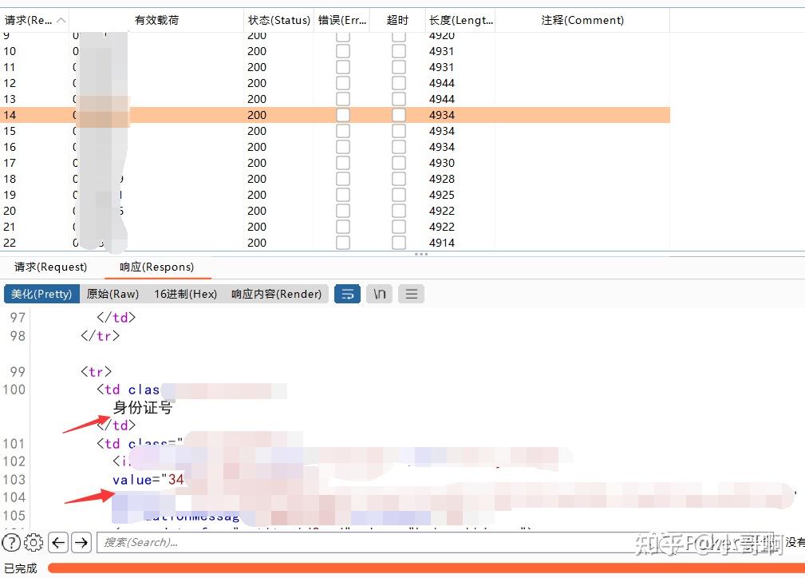Viewport: 805px width, 578px height.
Task: Check the timeout checkbox on row 14
Action: 398,114
